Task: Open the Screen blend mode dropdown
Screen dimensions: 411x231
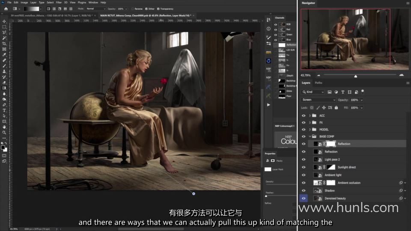Action: pyautogui.click(x=319, y=100)
